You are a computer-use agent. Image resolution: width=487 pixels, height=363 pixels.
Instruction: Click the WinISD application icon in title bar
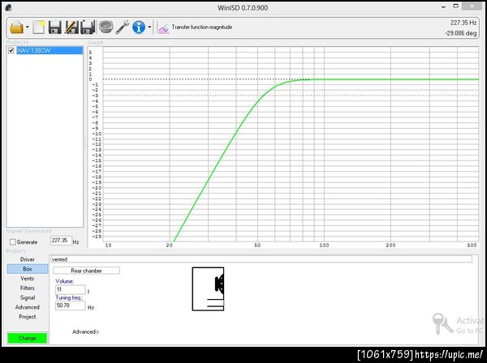[x=8, y=8]
